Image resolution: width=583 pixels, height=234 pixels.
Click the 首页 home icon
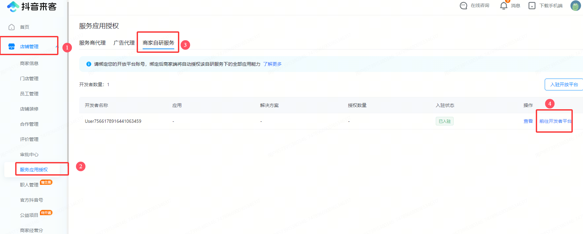12,27
